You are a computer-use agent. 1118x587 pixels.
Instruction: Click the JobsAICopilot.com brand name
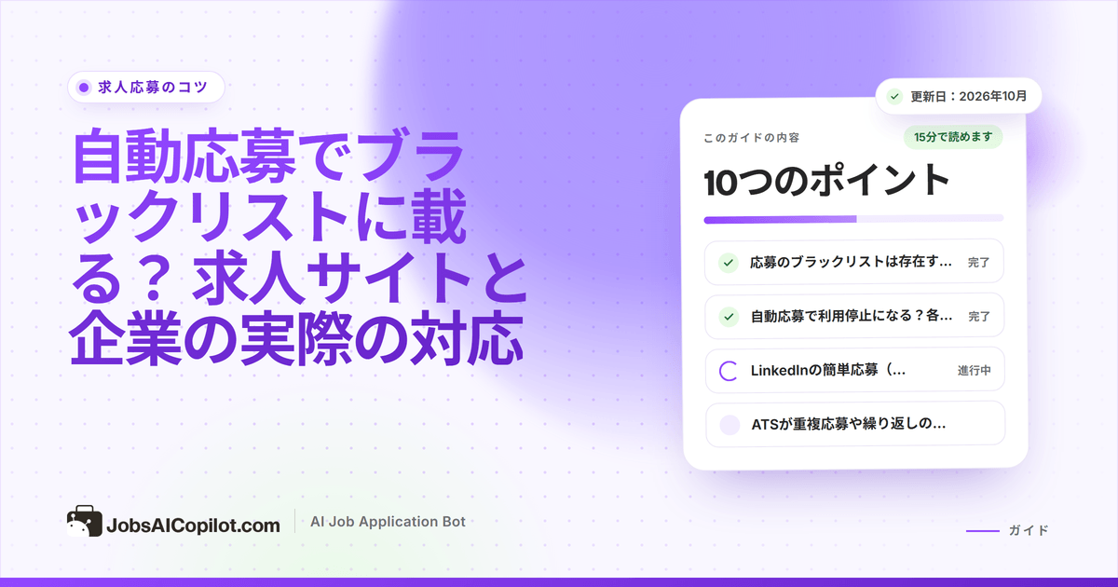tap(194, 525)
